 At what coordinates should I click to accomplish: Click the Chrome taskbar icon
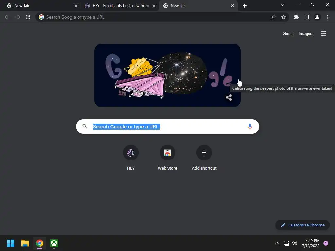point(40,243)
